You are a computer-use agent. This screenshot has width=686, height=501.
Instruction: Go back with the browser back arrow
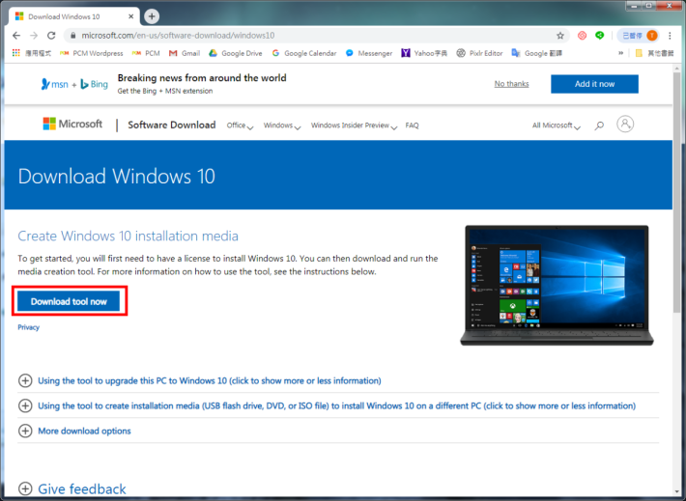pos(16,36)
